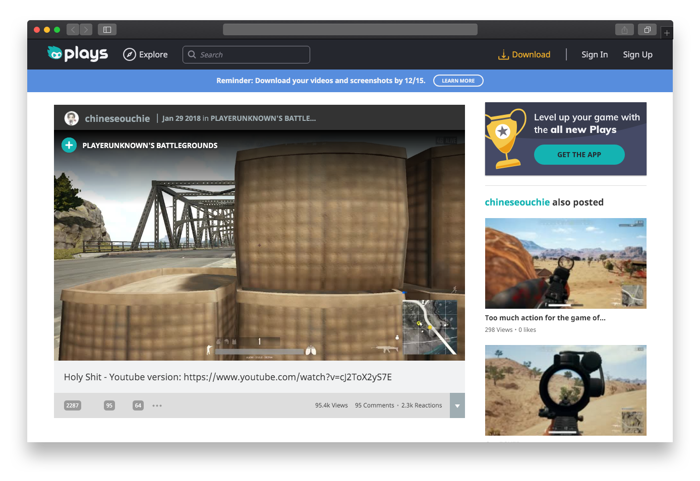
Task: Click the Jan 29 2018 date text
Action: point(181,118)
